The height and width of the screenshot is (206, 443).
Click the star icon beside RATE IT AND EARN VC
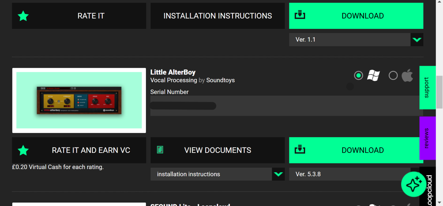23,150
